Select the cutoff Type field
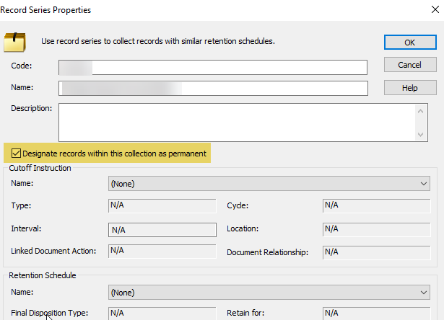The image size is (444, 320). (x=162, y=205)
